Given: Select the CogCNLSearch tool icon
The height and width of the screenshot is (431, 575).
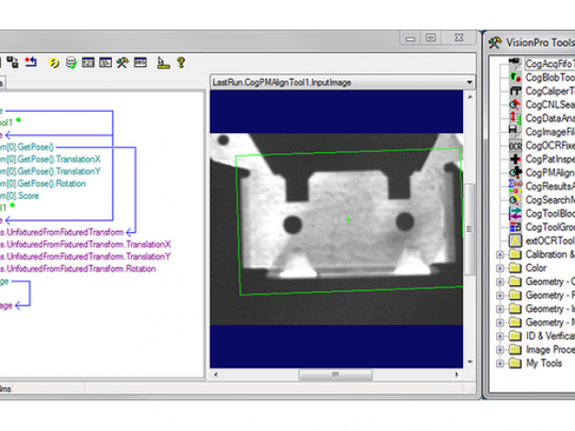Looking at the screenshot, I should (515, 105).
